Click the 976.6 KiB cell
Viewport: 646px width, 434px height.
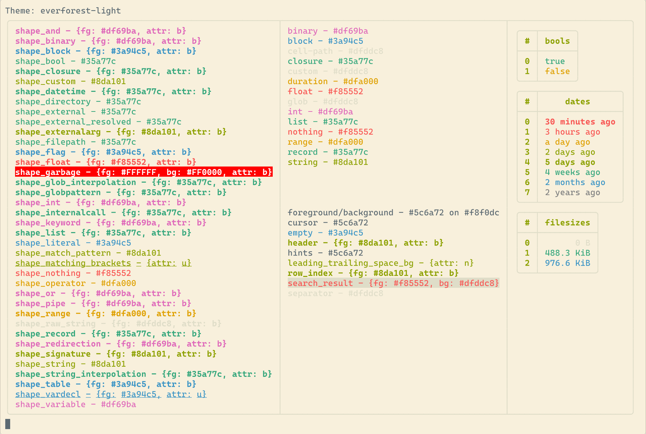point(567,263)
